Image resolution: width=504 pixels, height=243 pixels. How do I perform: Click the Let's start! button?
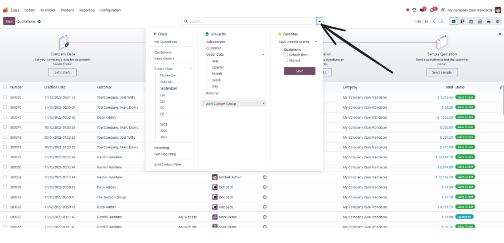coord(62,72)
